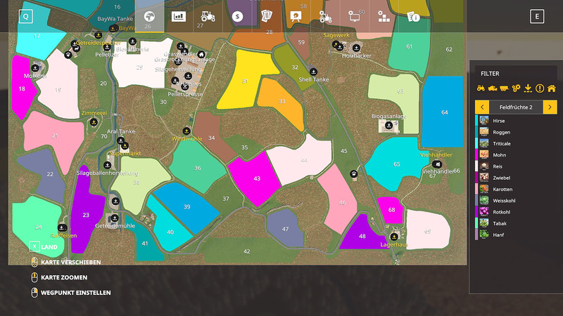This screenshot has width=563, height=316.
Task: Toggle the house filter icon
Action: pos(552,88)
